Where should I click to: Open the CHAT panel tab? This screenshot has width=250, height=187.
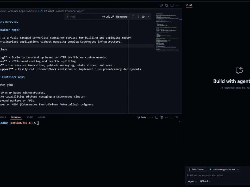189,5
